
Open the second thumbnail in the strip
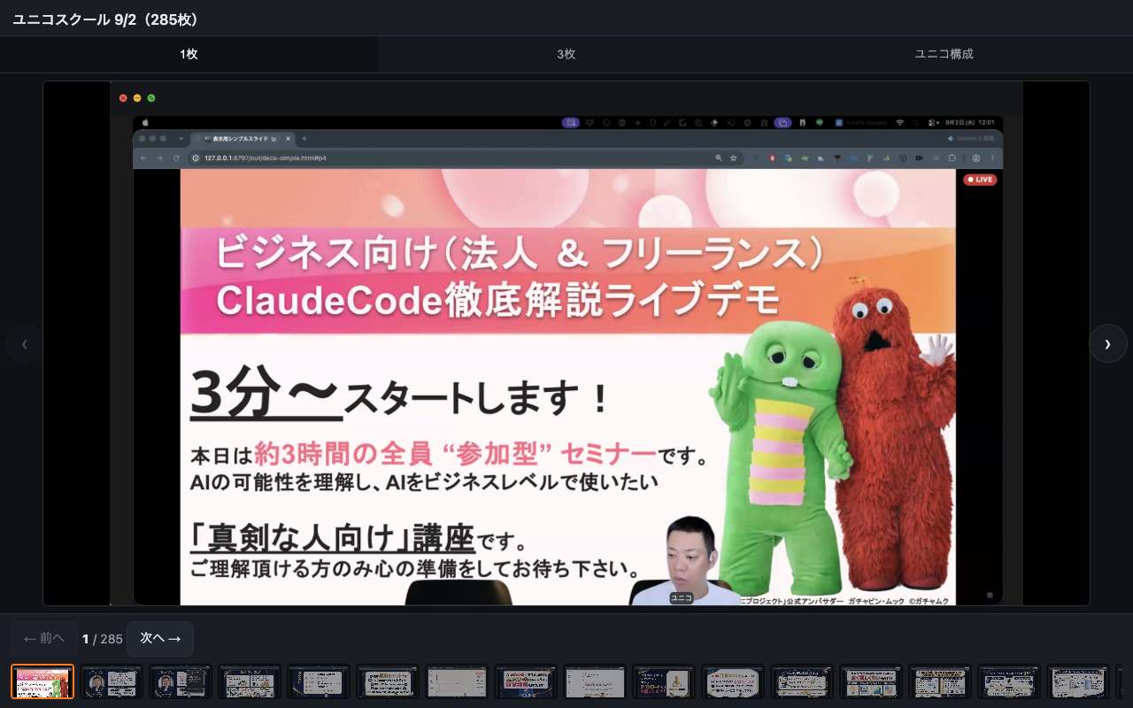pos(112,681)
